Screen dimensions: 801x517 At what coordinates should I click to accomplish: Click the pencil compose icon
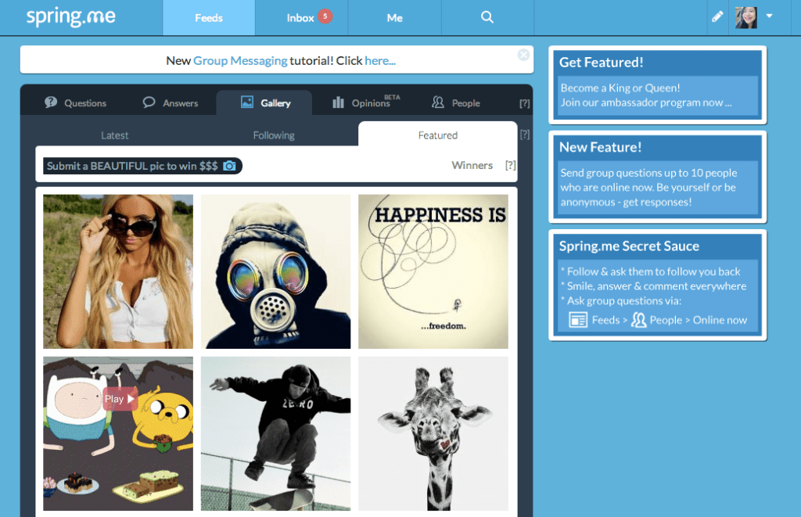tap(717, 17)
